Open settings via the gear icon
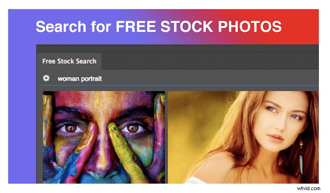Image resolution: width=330 pixels, height=193 pixels. pyautogui.click(x=46, y=78)
